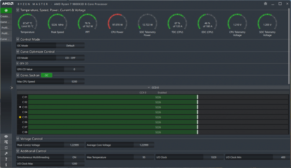Edit the I/O Clock 1029 field
This screenshot has height=168, width=291.
(213, 157)
